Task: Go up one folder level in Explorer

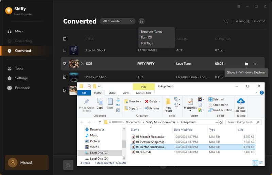Action: (x=100, y=122)
